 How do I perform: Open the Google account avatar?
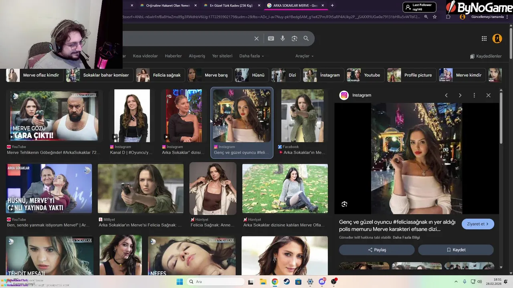(x=497, y=38)
